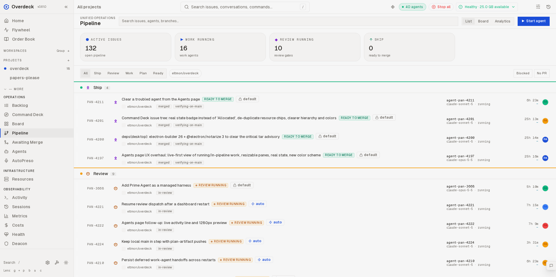Image resolution: width=556 pixels, height=277 pixels.
Task: Select the Ready filter tab
Action: click(158, 73)
